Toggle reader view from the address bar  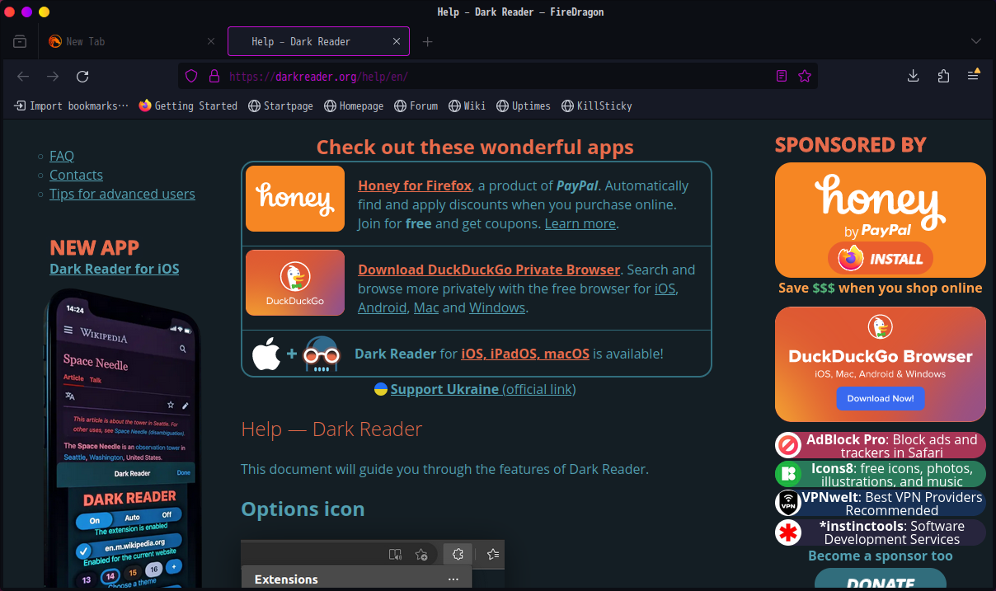[782, 77]
